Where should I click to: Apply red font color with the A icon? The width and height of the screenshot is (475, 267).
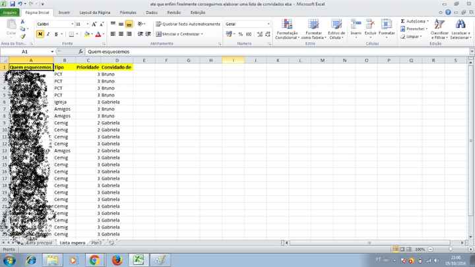tap(98, 34)
